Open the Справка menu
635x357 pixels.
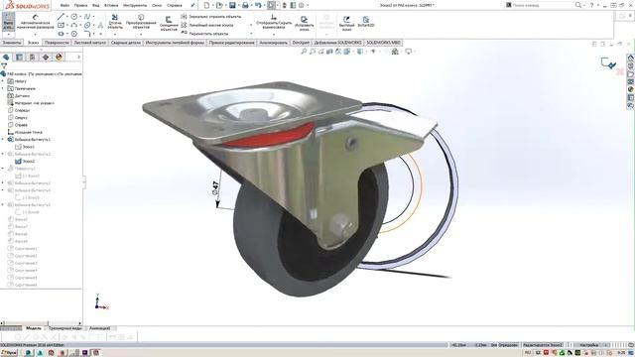175,5
